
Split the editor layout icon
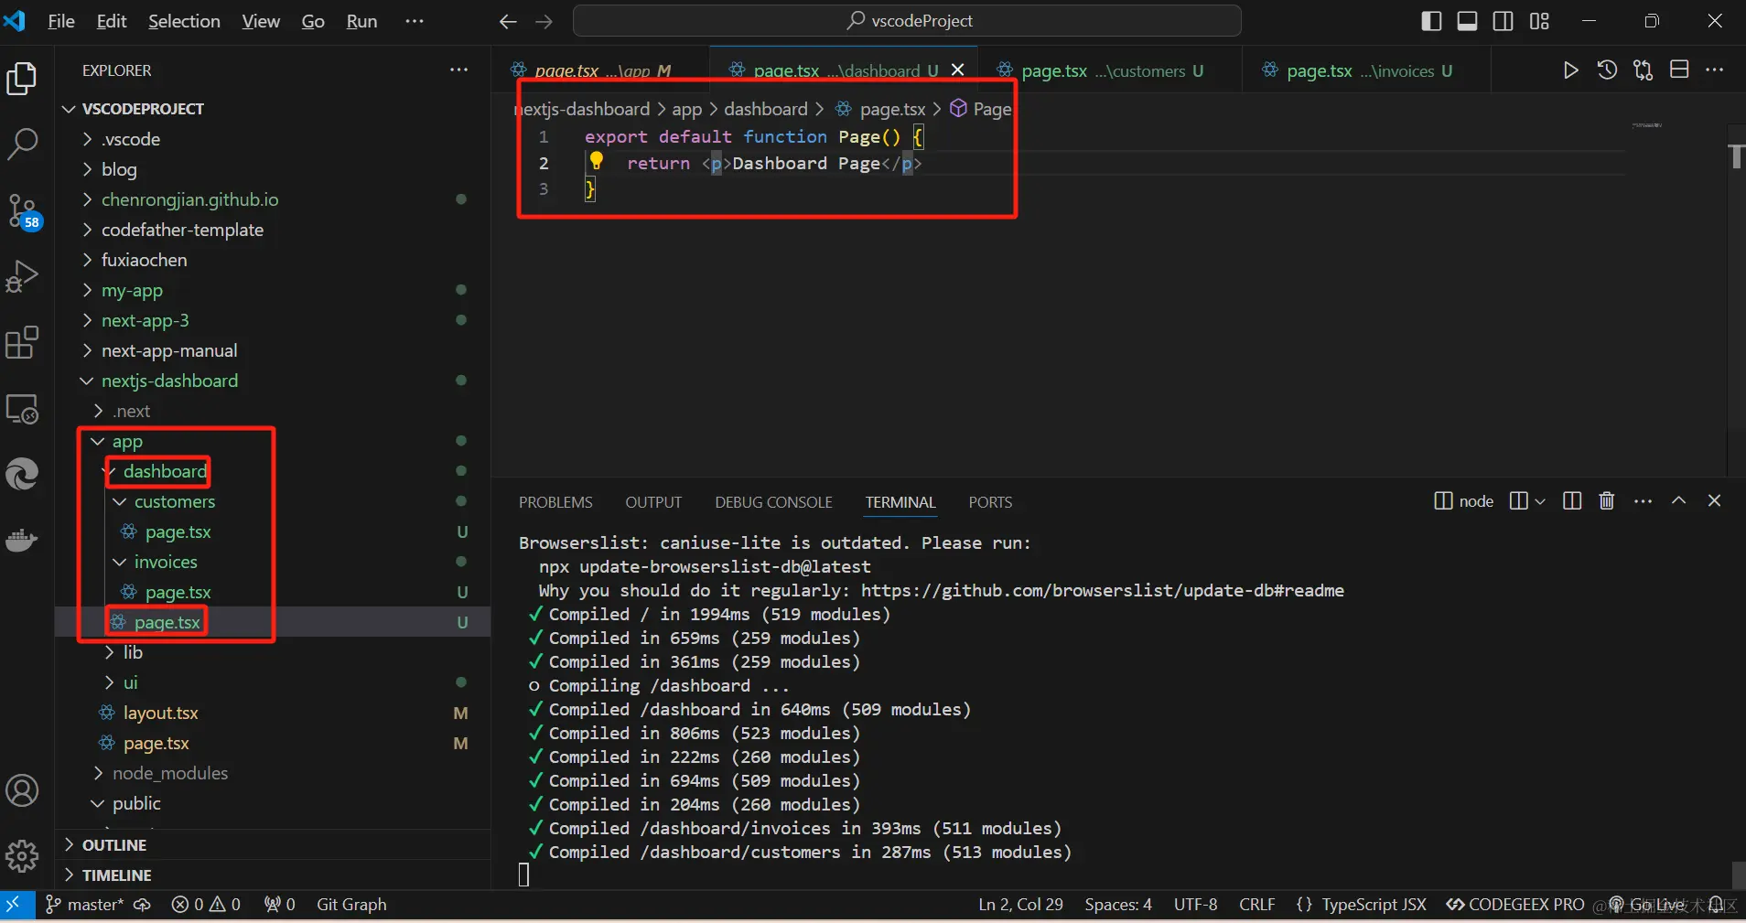coord(1679,70)
